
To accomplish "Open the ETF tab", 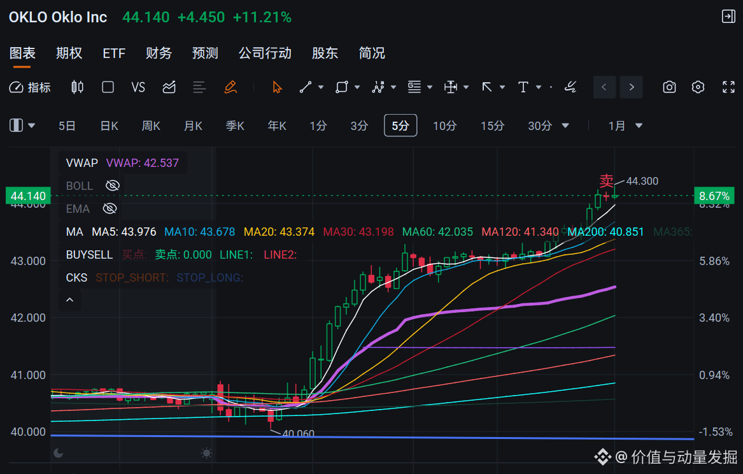I will pos(114,53).
